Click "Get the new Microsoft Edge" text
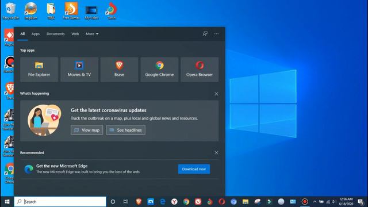This screenshot has height=207, width=368. tap(62, 166)
